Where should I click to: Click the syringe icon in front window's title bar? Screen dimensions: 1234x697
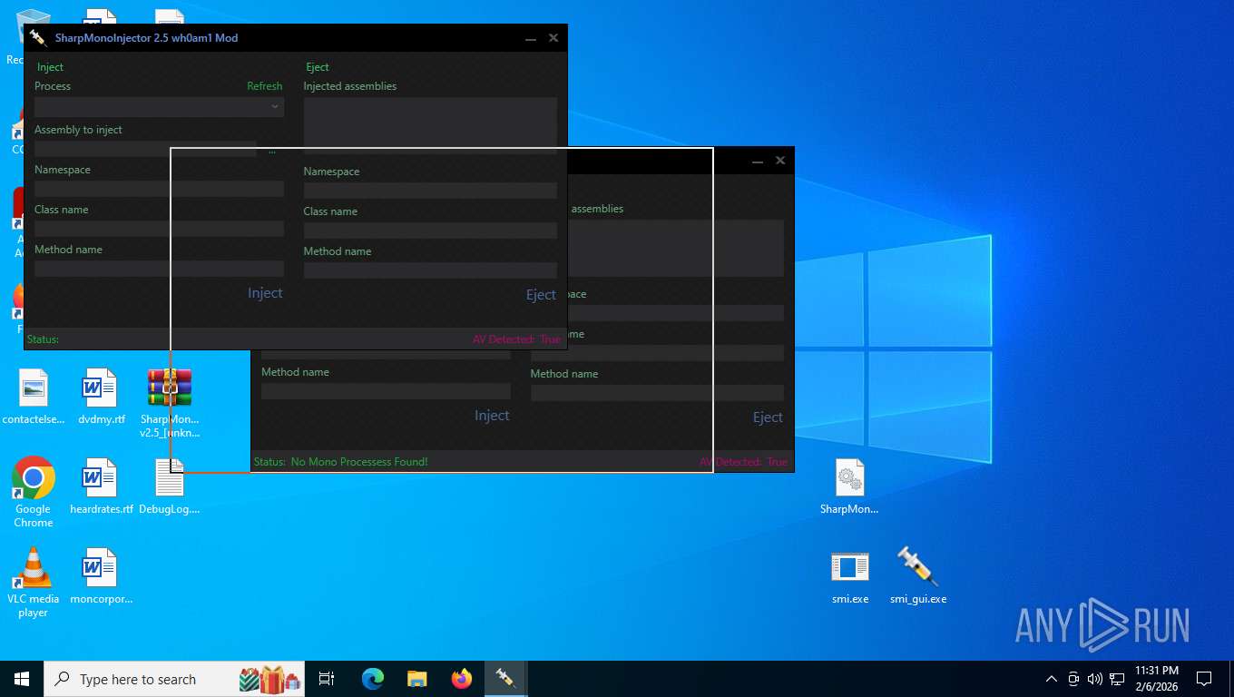37,38
